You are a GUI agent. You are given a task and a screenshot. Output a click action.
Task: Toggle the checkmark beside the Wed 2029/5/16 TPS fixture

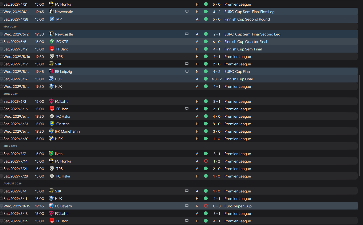[x=2, y=57]
